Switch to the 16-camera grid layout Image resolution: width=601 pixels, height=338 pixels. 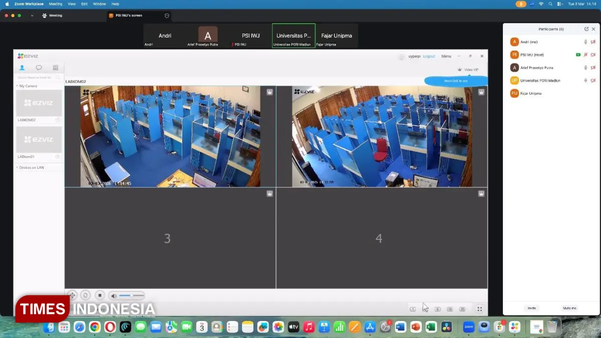point(450,309)
